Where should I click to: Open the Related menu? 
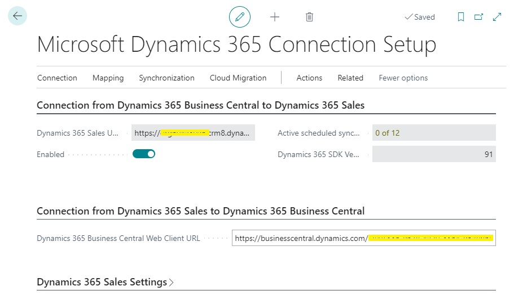[x=350, y=78]
